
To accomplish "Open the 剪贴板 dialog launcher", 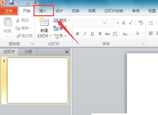I will [32, 43].
